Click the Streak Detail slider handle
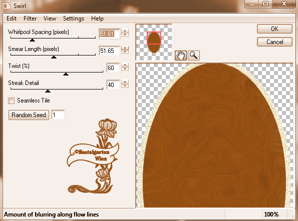 pos(48,91)
